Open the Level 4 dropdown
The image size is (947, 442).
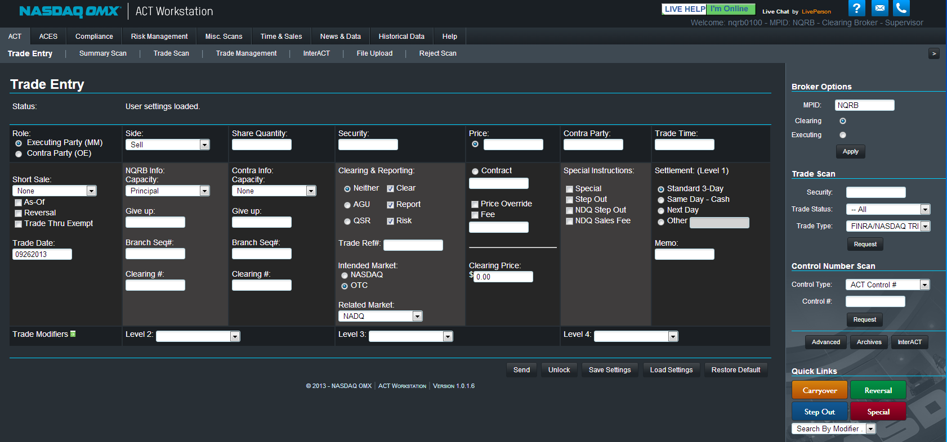tap(636, 336)
